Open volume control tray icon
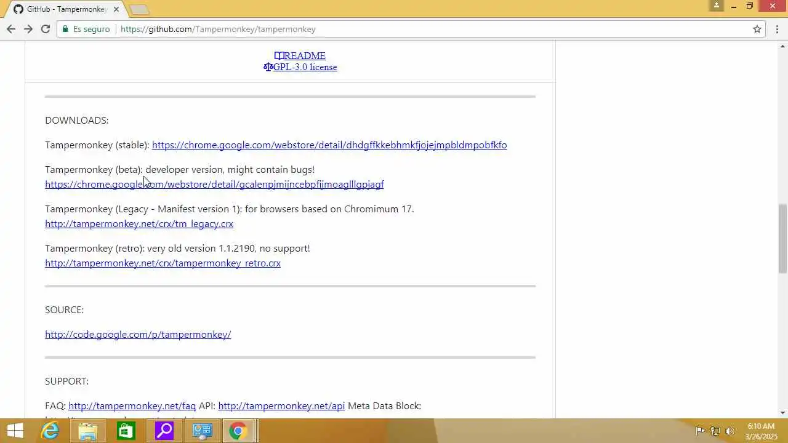 [730, 431]
